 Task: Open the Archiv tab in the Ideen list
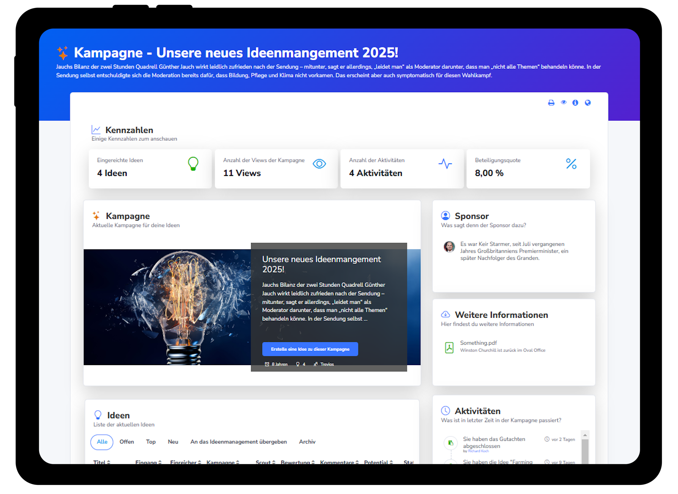coord(307,442)
